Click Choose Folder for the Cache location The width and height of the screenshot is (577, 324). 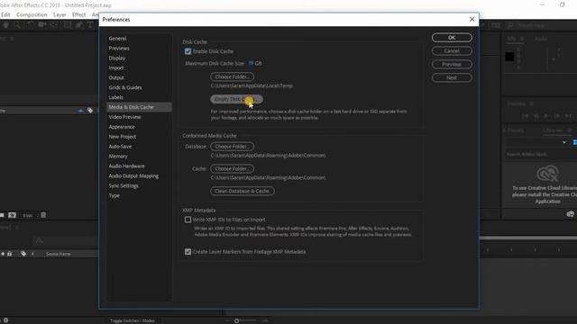[x=233, y=168]
